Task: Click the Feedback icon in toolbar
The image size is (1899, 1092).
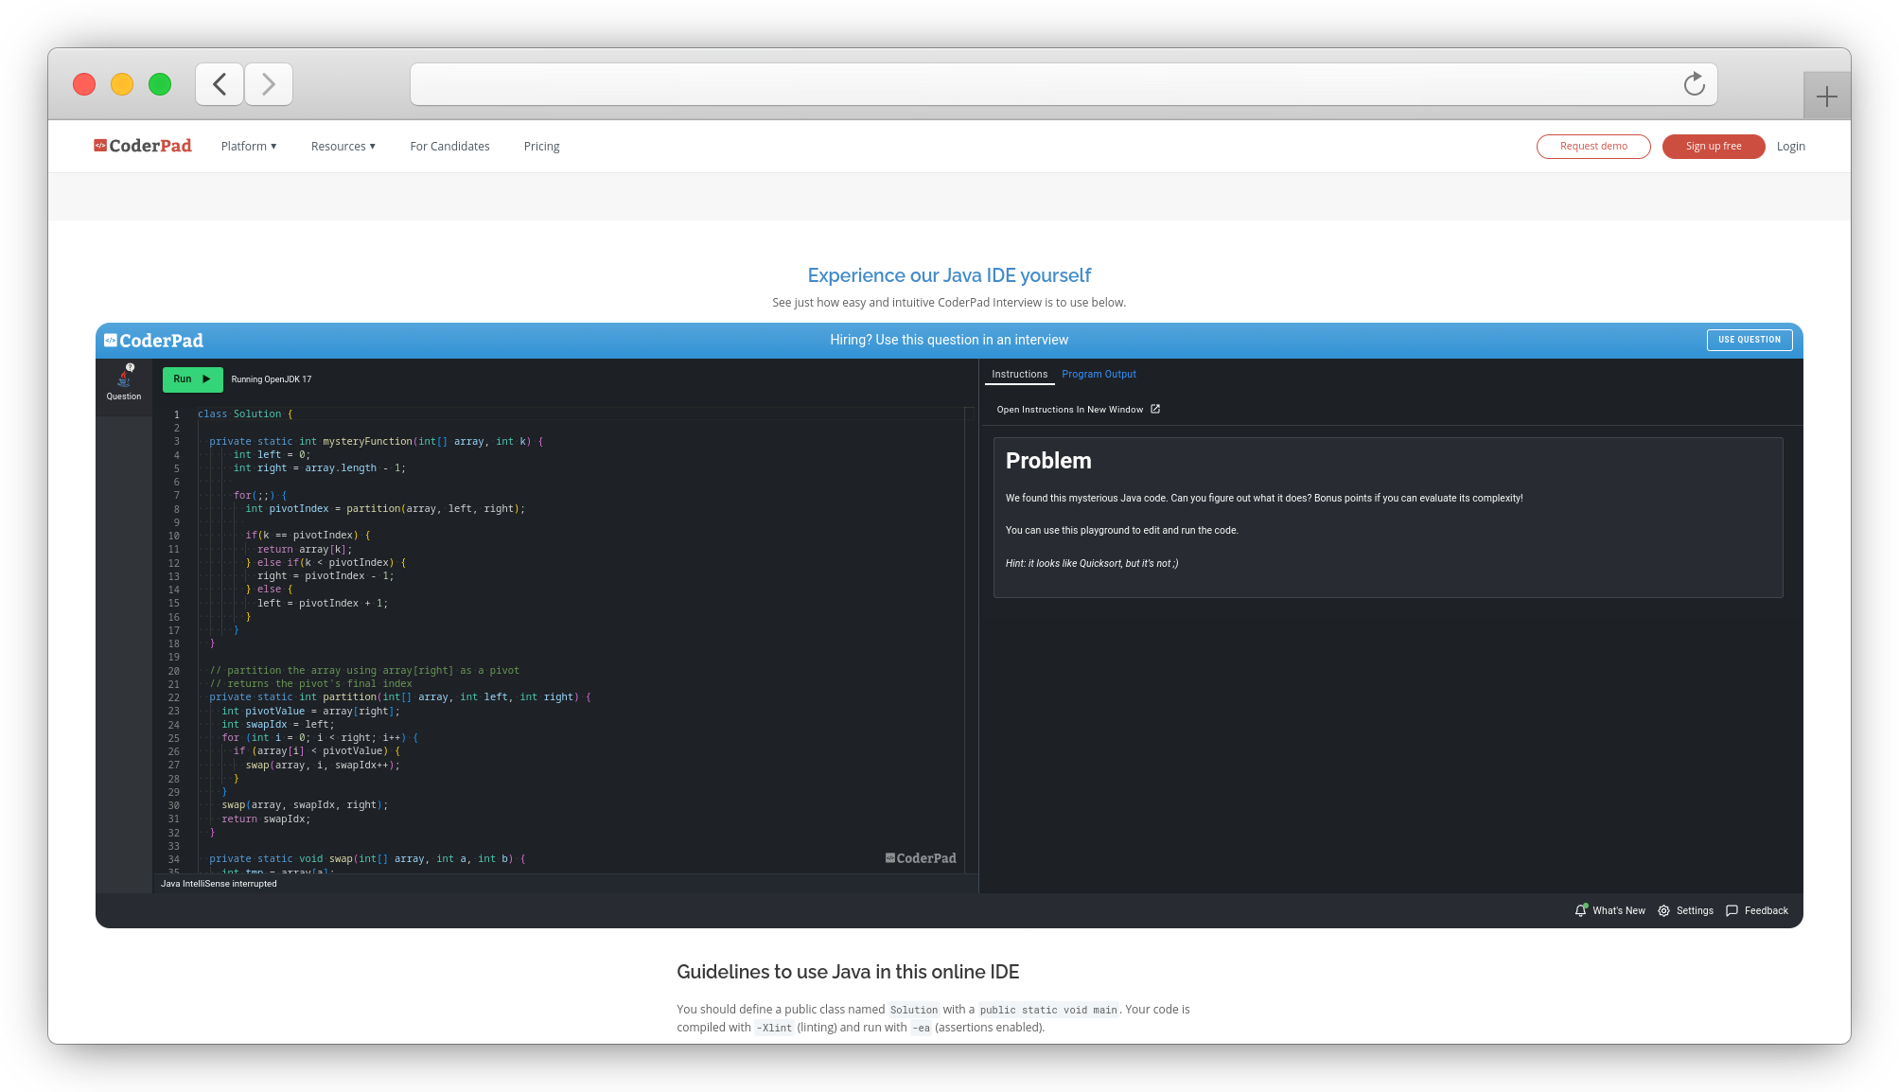Action: coord(1733,909)
